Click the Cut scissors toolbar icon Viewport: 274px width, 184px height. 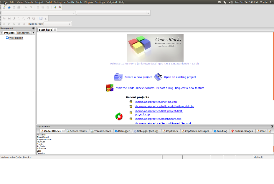pos(38,7)
